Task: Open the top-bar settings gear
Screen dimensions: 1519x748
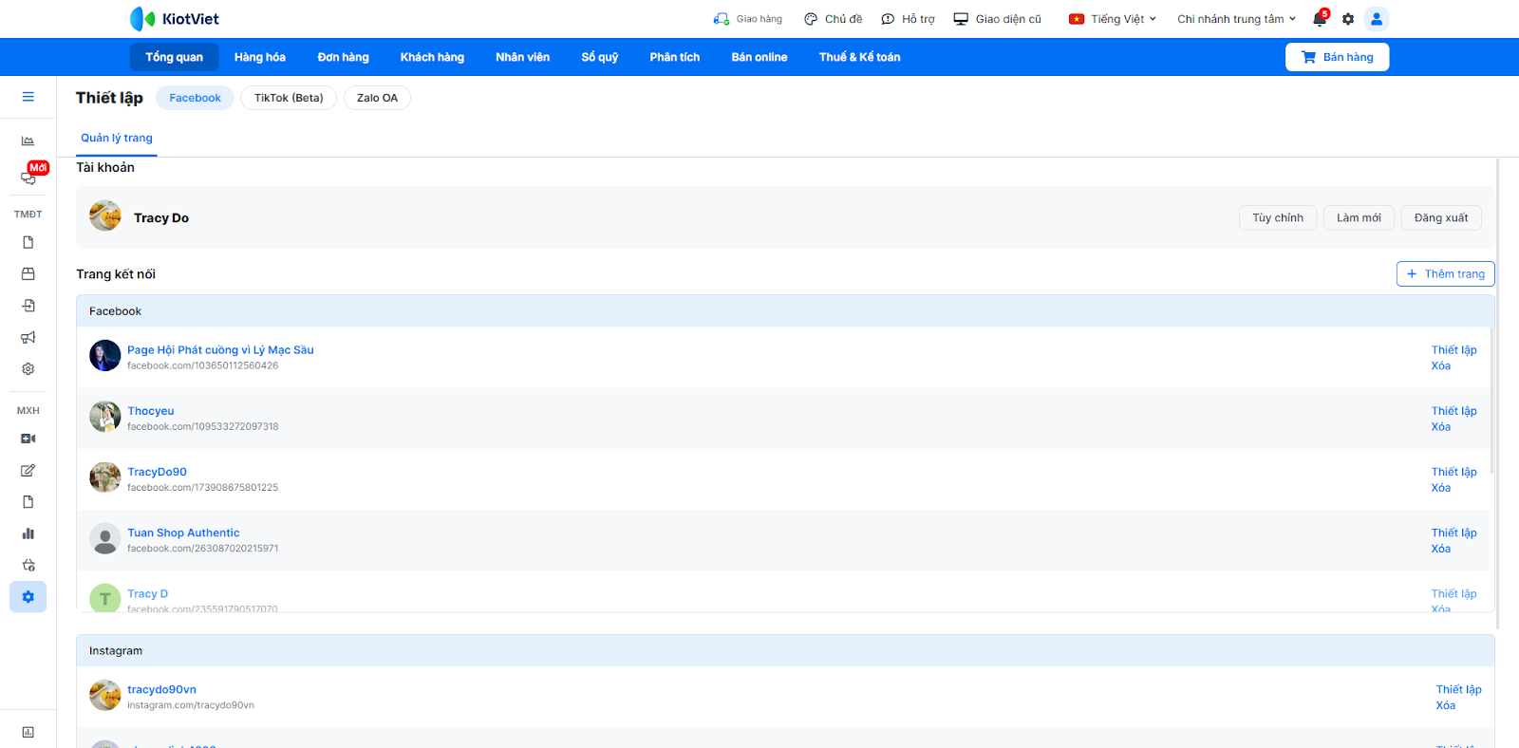Action: coord(1348,19)
